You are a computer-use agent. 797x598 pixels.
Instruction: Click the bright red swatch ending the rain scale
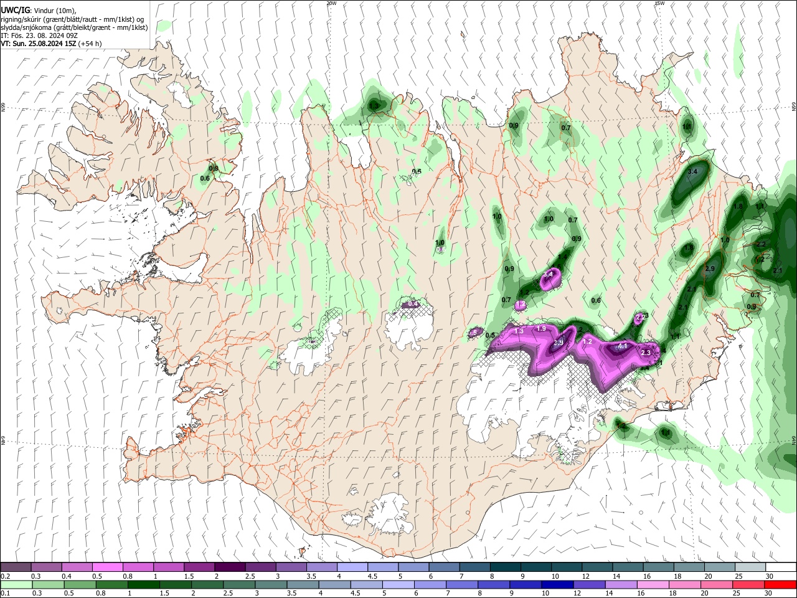[x=780, y=585]
